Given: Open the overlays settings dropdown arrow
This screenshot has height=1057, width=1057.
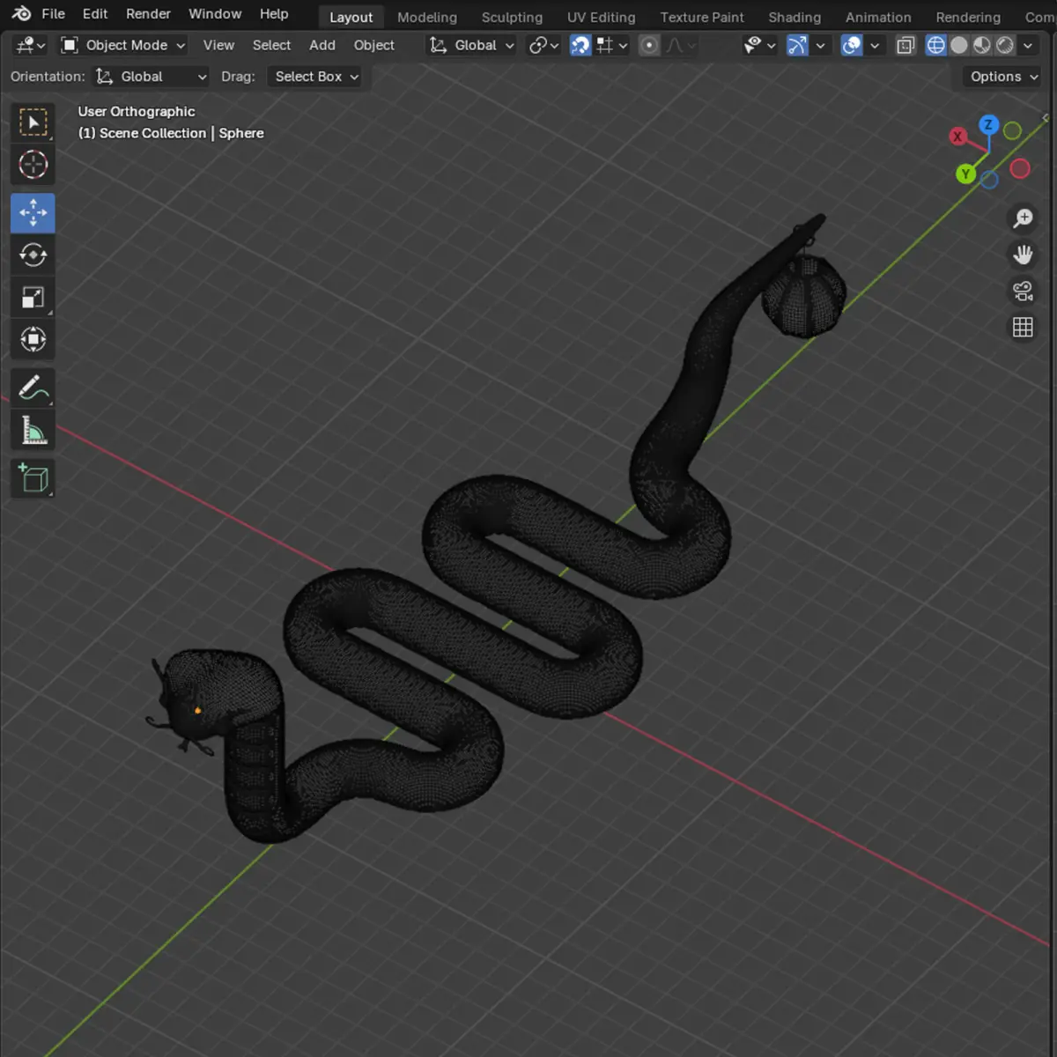Looking at the screenshot, I should pyautogui.click(x=874, y=45).
